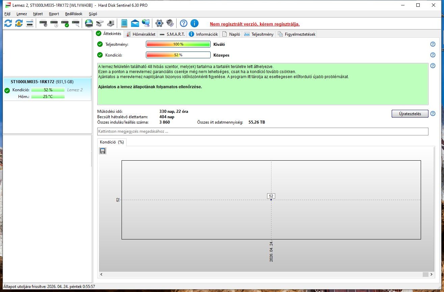Viewport: 444px width, 292px height.
Task: Click the value 404 nap
Action: (x=167, y=117)
